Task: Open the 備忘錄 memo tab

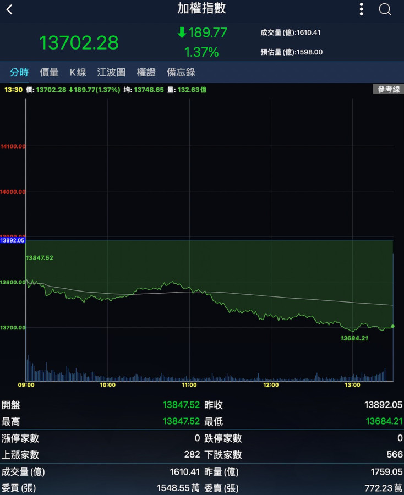Action: point(181,72)
